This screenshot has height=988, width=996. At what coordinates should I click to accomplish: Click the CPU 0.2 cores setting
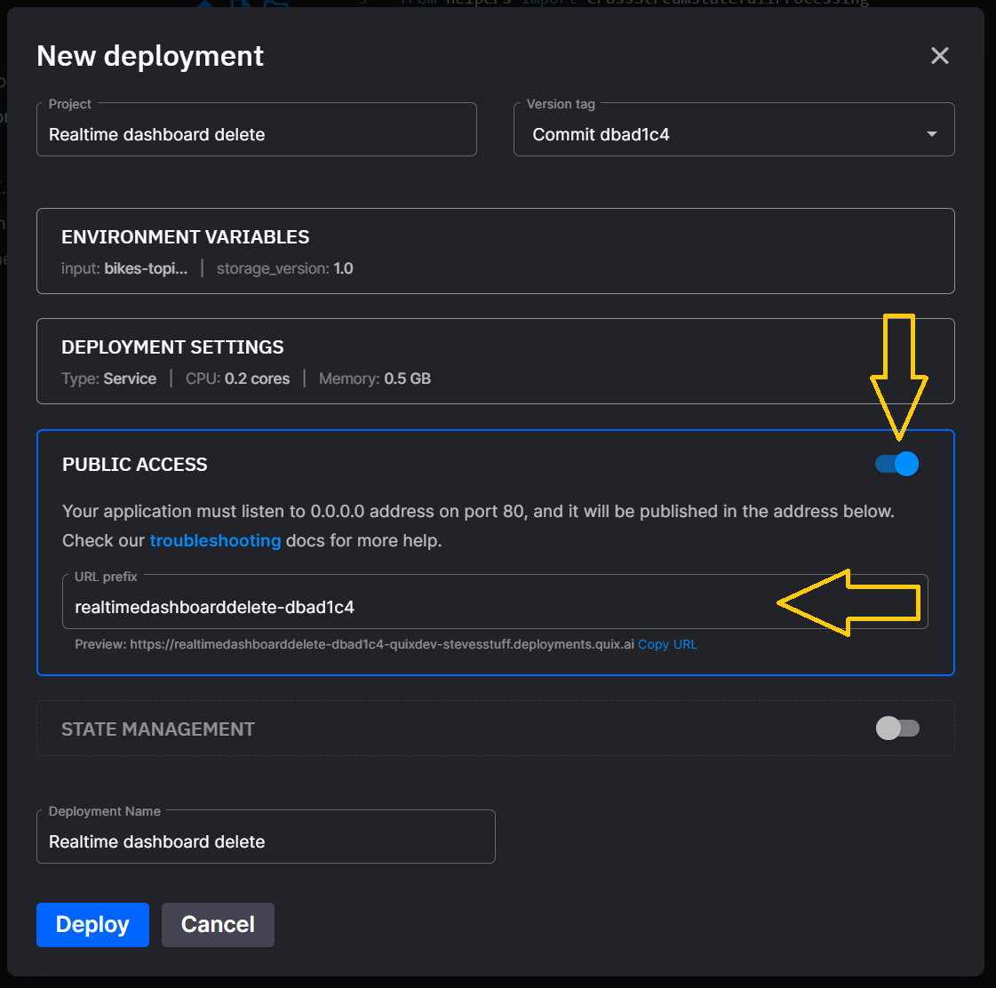(237, 378)
